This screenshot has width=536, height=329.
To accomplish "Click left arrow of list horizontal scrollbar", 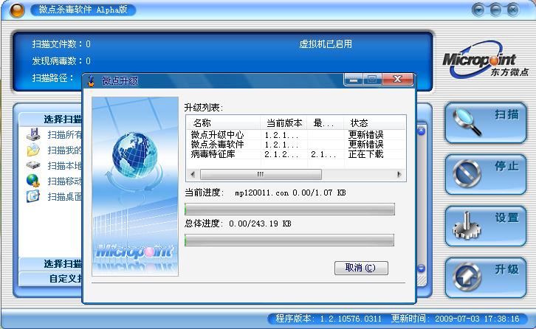I will click(x=193, y=174).
